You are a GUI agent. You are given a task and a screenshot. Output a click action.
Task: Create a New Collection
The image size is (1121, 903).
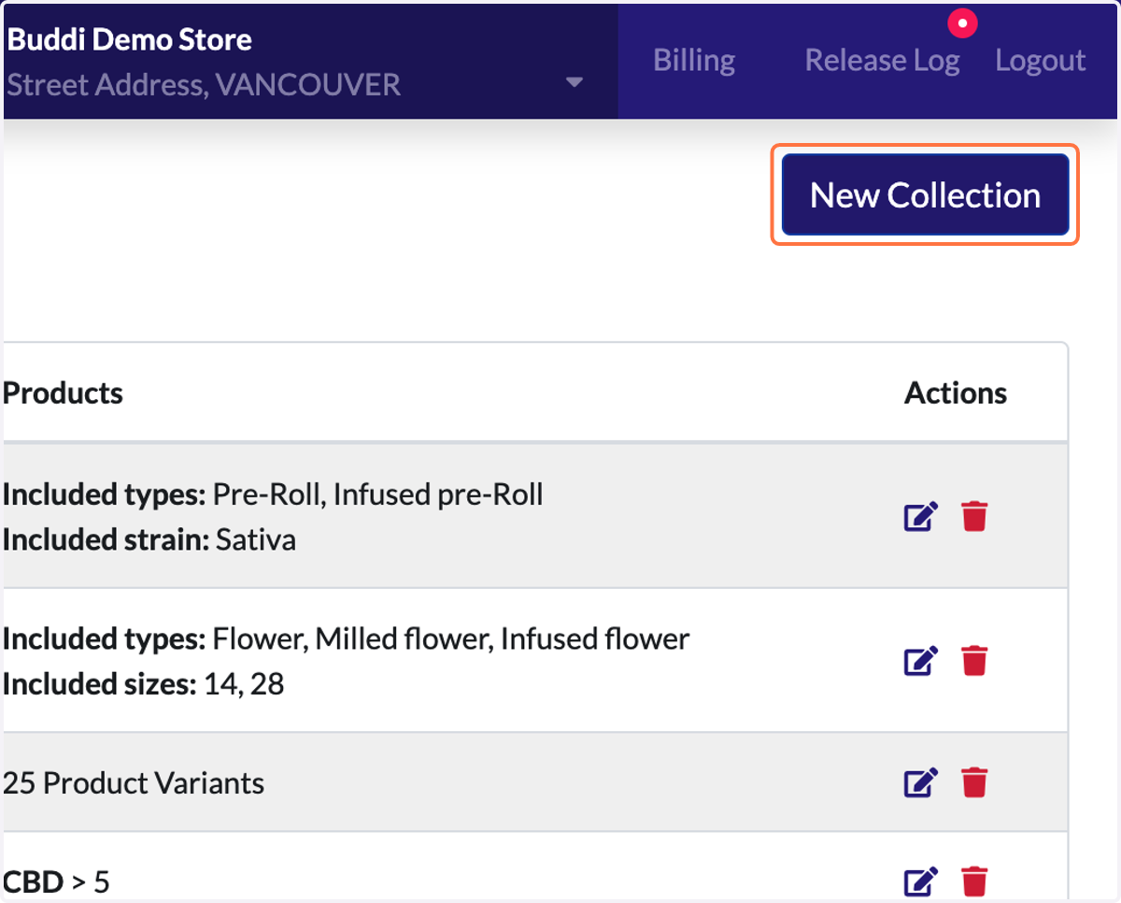pyautogui.click(x=925, y=194)
